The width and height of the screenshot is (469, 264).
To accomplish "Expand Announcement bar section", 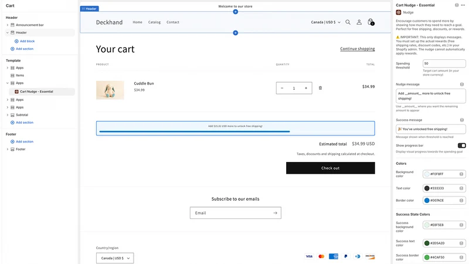I will tap(8, 25).
